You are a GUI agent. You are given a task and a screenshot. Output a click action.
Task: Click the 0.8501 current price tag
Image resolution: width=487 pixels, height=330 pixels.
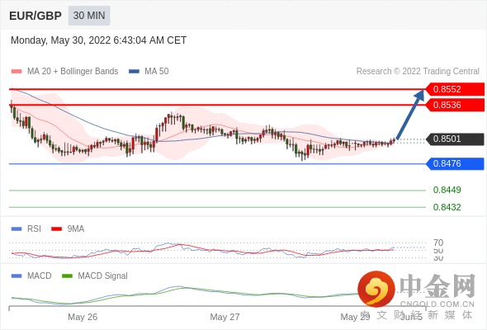(455, 139)
